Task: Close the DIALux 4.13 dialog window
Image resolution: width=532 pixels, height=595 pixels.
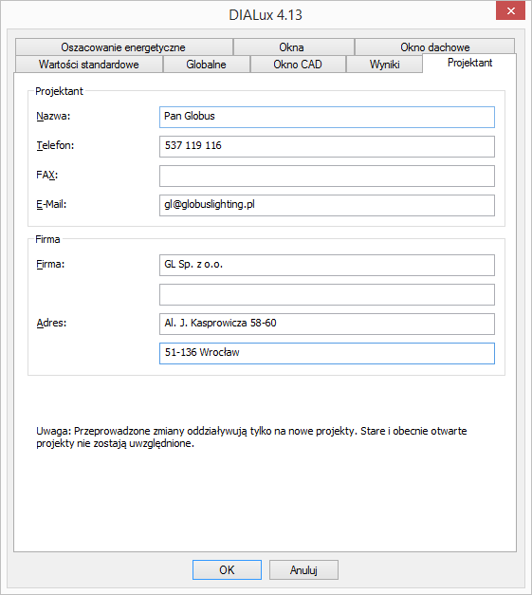Action: click(510, 10)
